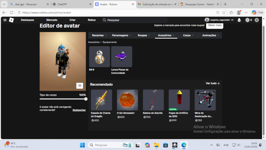The height and width of the screenshot is (150, 266).
Task: Select the BB-8 equipment thumbnail
Action: tap(99, 57)
